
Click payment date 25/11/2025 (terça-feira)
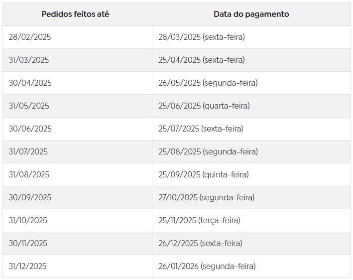coord(199,220)
